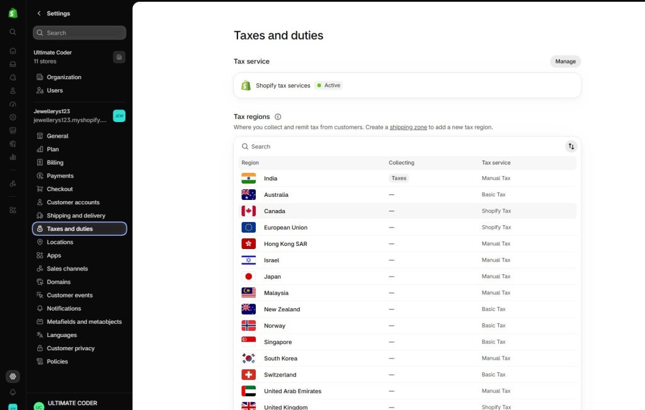Open Locations settings

[x=79, y=242]
